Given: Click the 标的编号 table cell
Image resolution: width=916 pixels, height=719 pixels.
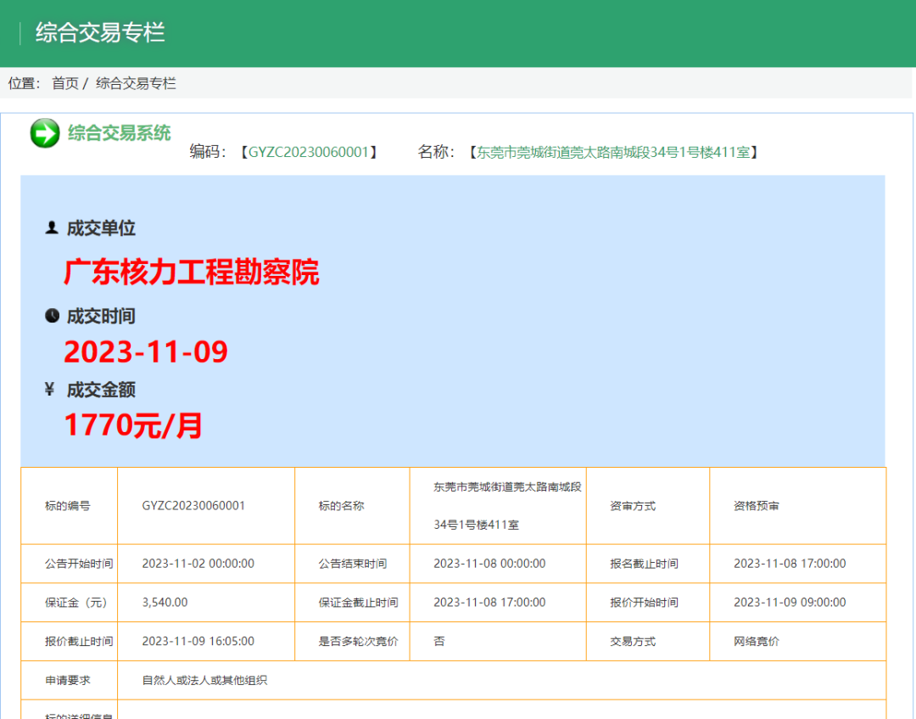Looking at the screenshot, I should 69,506.
